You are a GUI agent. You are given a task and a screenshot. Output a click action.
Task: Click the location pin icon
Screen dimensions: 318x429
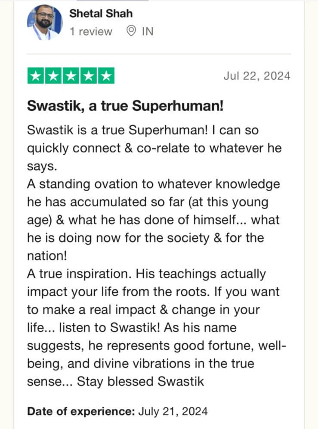pyautogui.click(x=131, y=31)
